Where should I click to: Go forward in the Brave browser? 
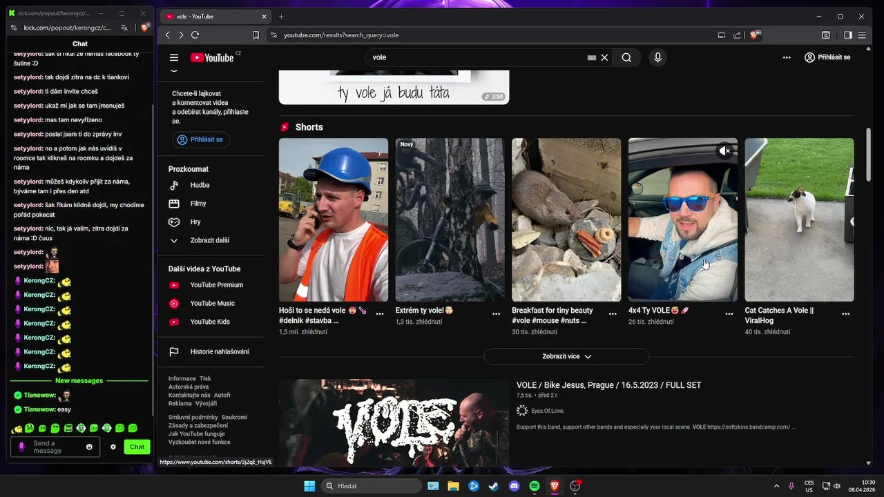click(x=181, y=35)
